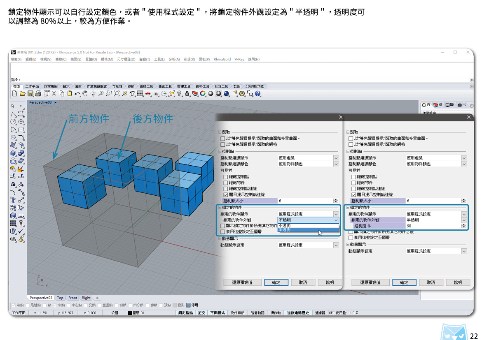Click the Cut scissors icon

(x=54, y=94)
